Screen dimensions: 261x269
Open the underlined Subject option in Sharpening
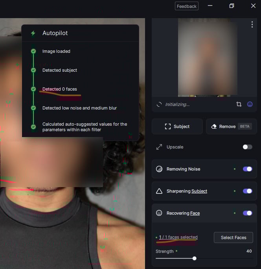tap(199, 191)
